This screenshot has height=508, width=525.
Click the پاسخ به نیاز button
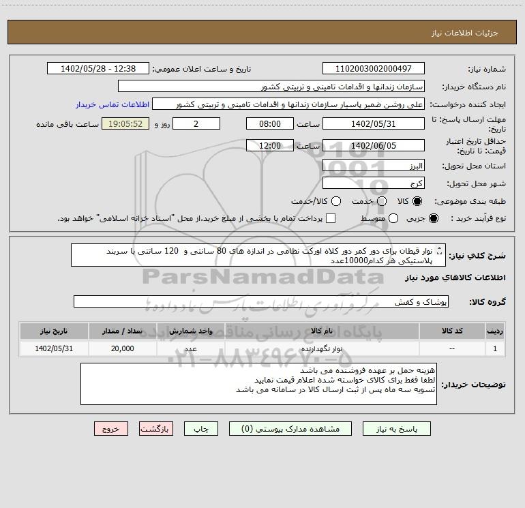pyautogui.click(x=396, y=429)
